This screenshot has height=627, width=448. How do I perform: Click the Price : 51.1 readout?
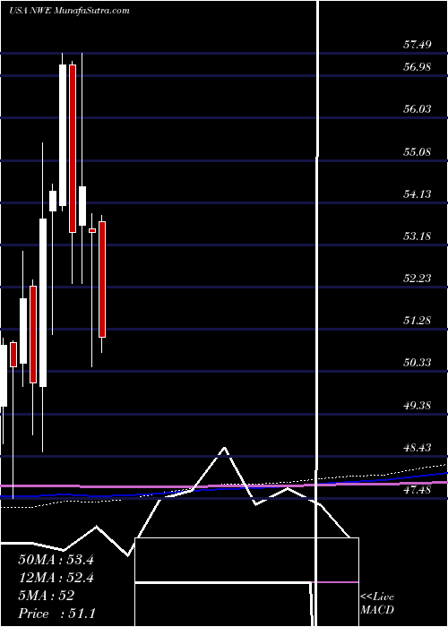coord(56,614)
